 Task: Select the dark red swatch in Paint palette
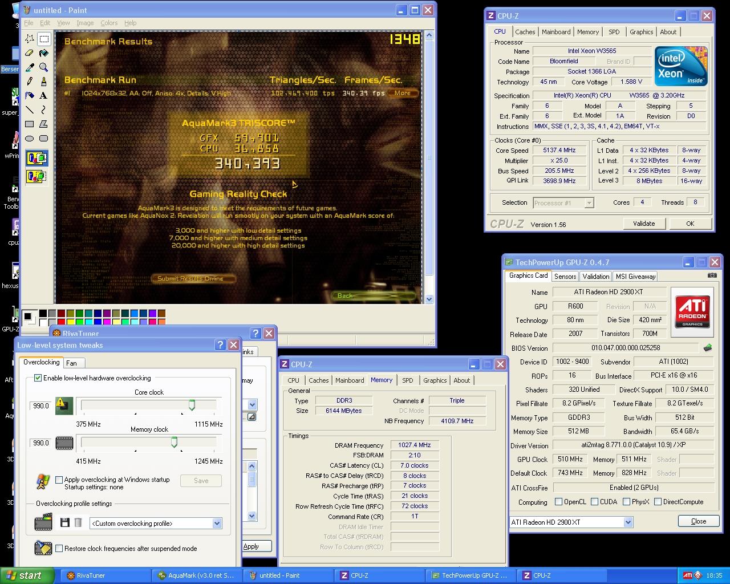(61, 314)
